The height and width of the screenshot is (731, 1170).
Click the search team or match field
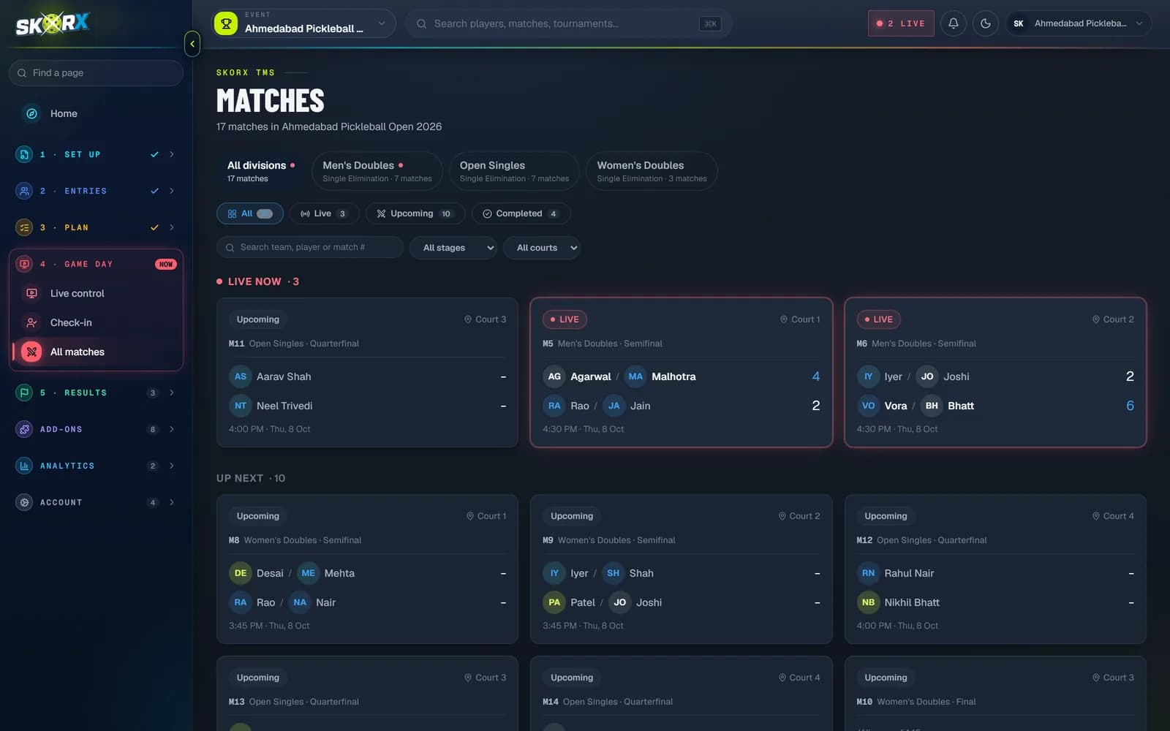310,247
